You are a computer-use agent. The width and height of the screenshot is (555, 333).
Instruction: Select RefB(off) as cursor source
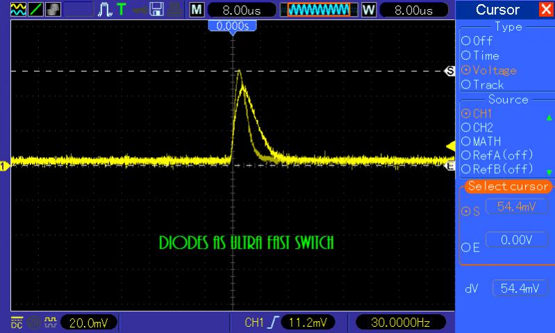click(x=497, y=169)
